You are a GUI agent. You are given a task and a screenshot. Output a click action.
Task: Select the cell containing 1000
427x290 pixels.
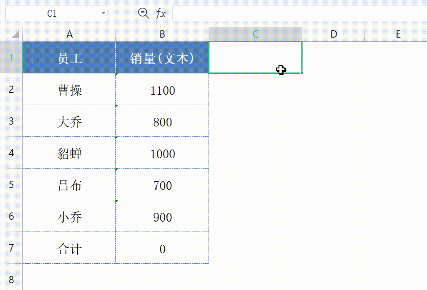pyautogui.click(x=162, y=153)
